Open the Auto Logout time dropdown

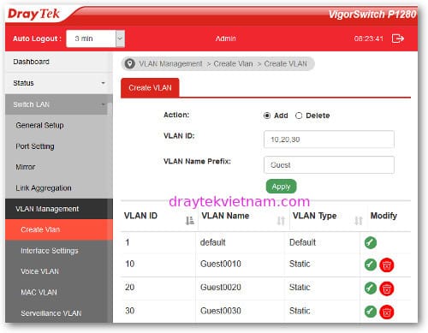click(95, 39)
